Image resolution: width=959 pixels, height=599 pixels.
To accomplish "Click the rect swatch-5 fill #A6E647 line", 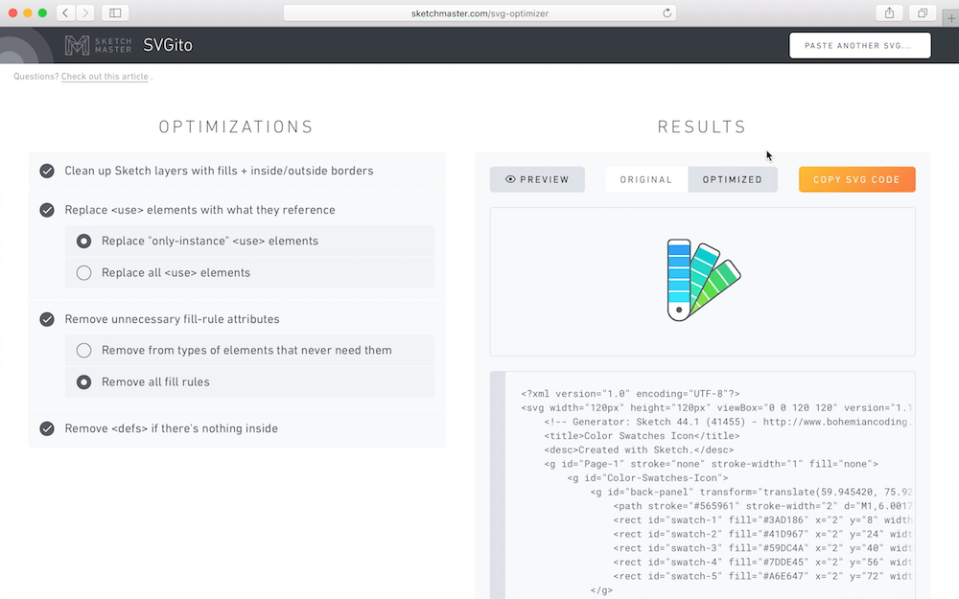I will (x=762, y=576).
